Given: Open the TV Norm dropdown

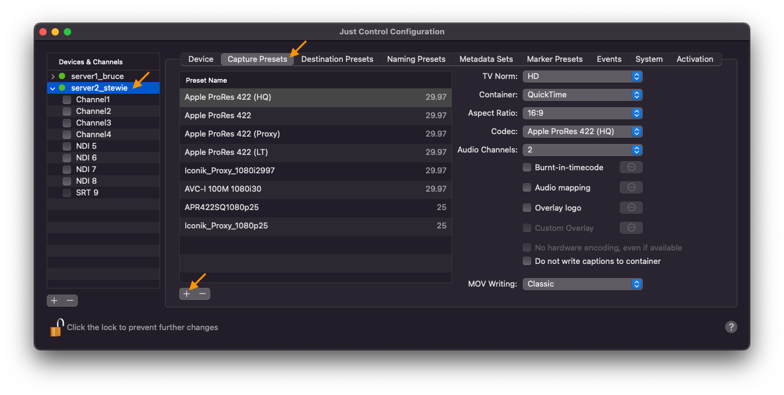Looking at the screenshot, I should (x=582, y=77).
